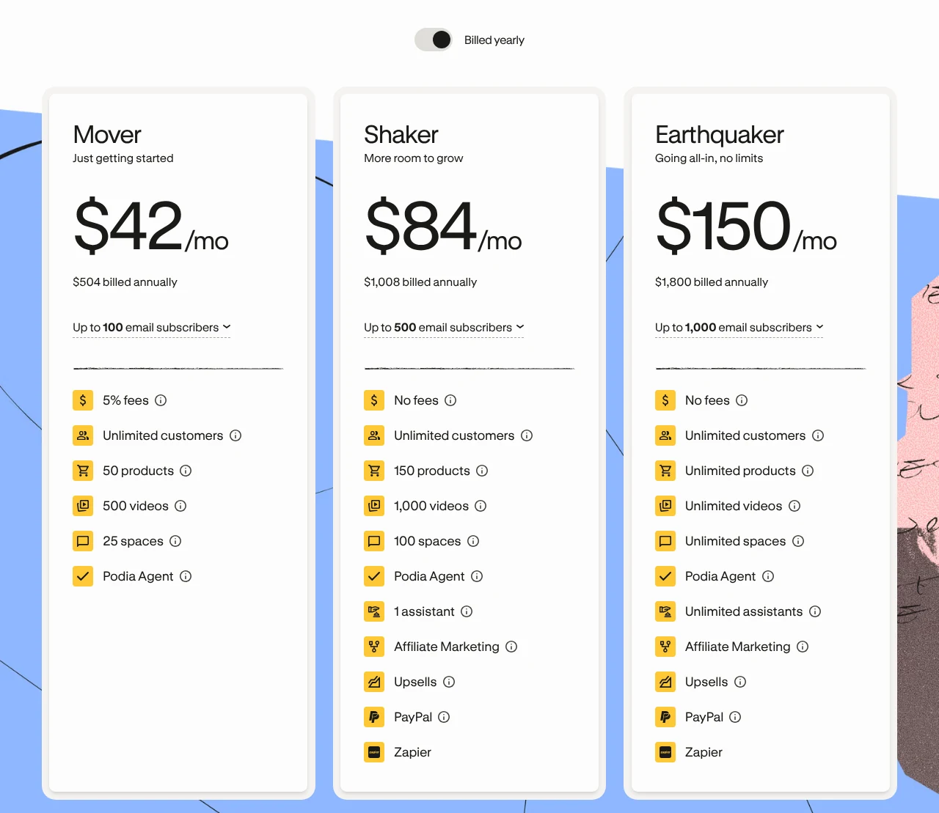Click Mover plan Podia Agent info icon
The image size is (939, 813).
186,576
